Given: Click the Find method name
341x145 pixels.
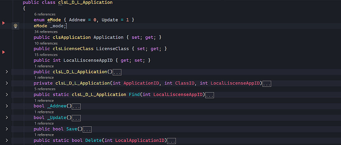Looking at the screenshot, I should tap(134, 95).
